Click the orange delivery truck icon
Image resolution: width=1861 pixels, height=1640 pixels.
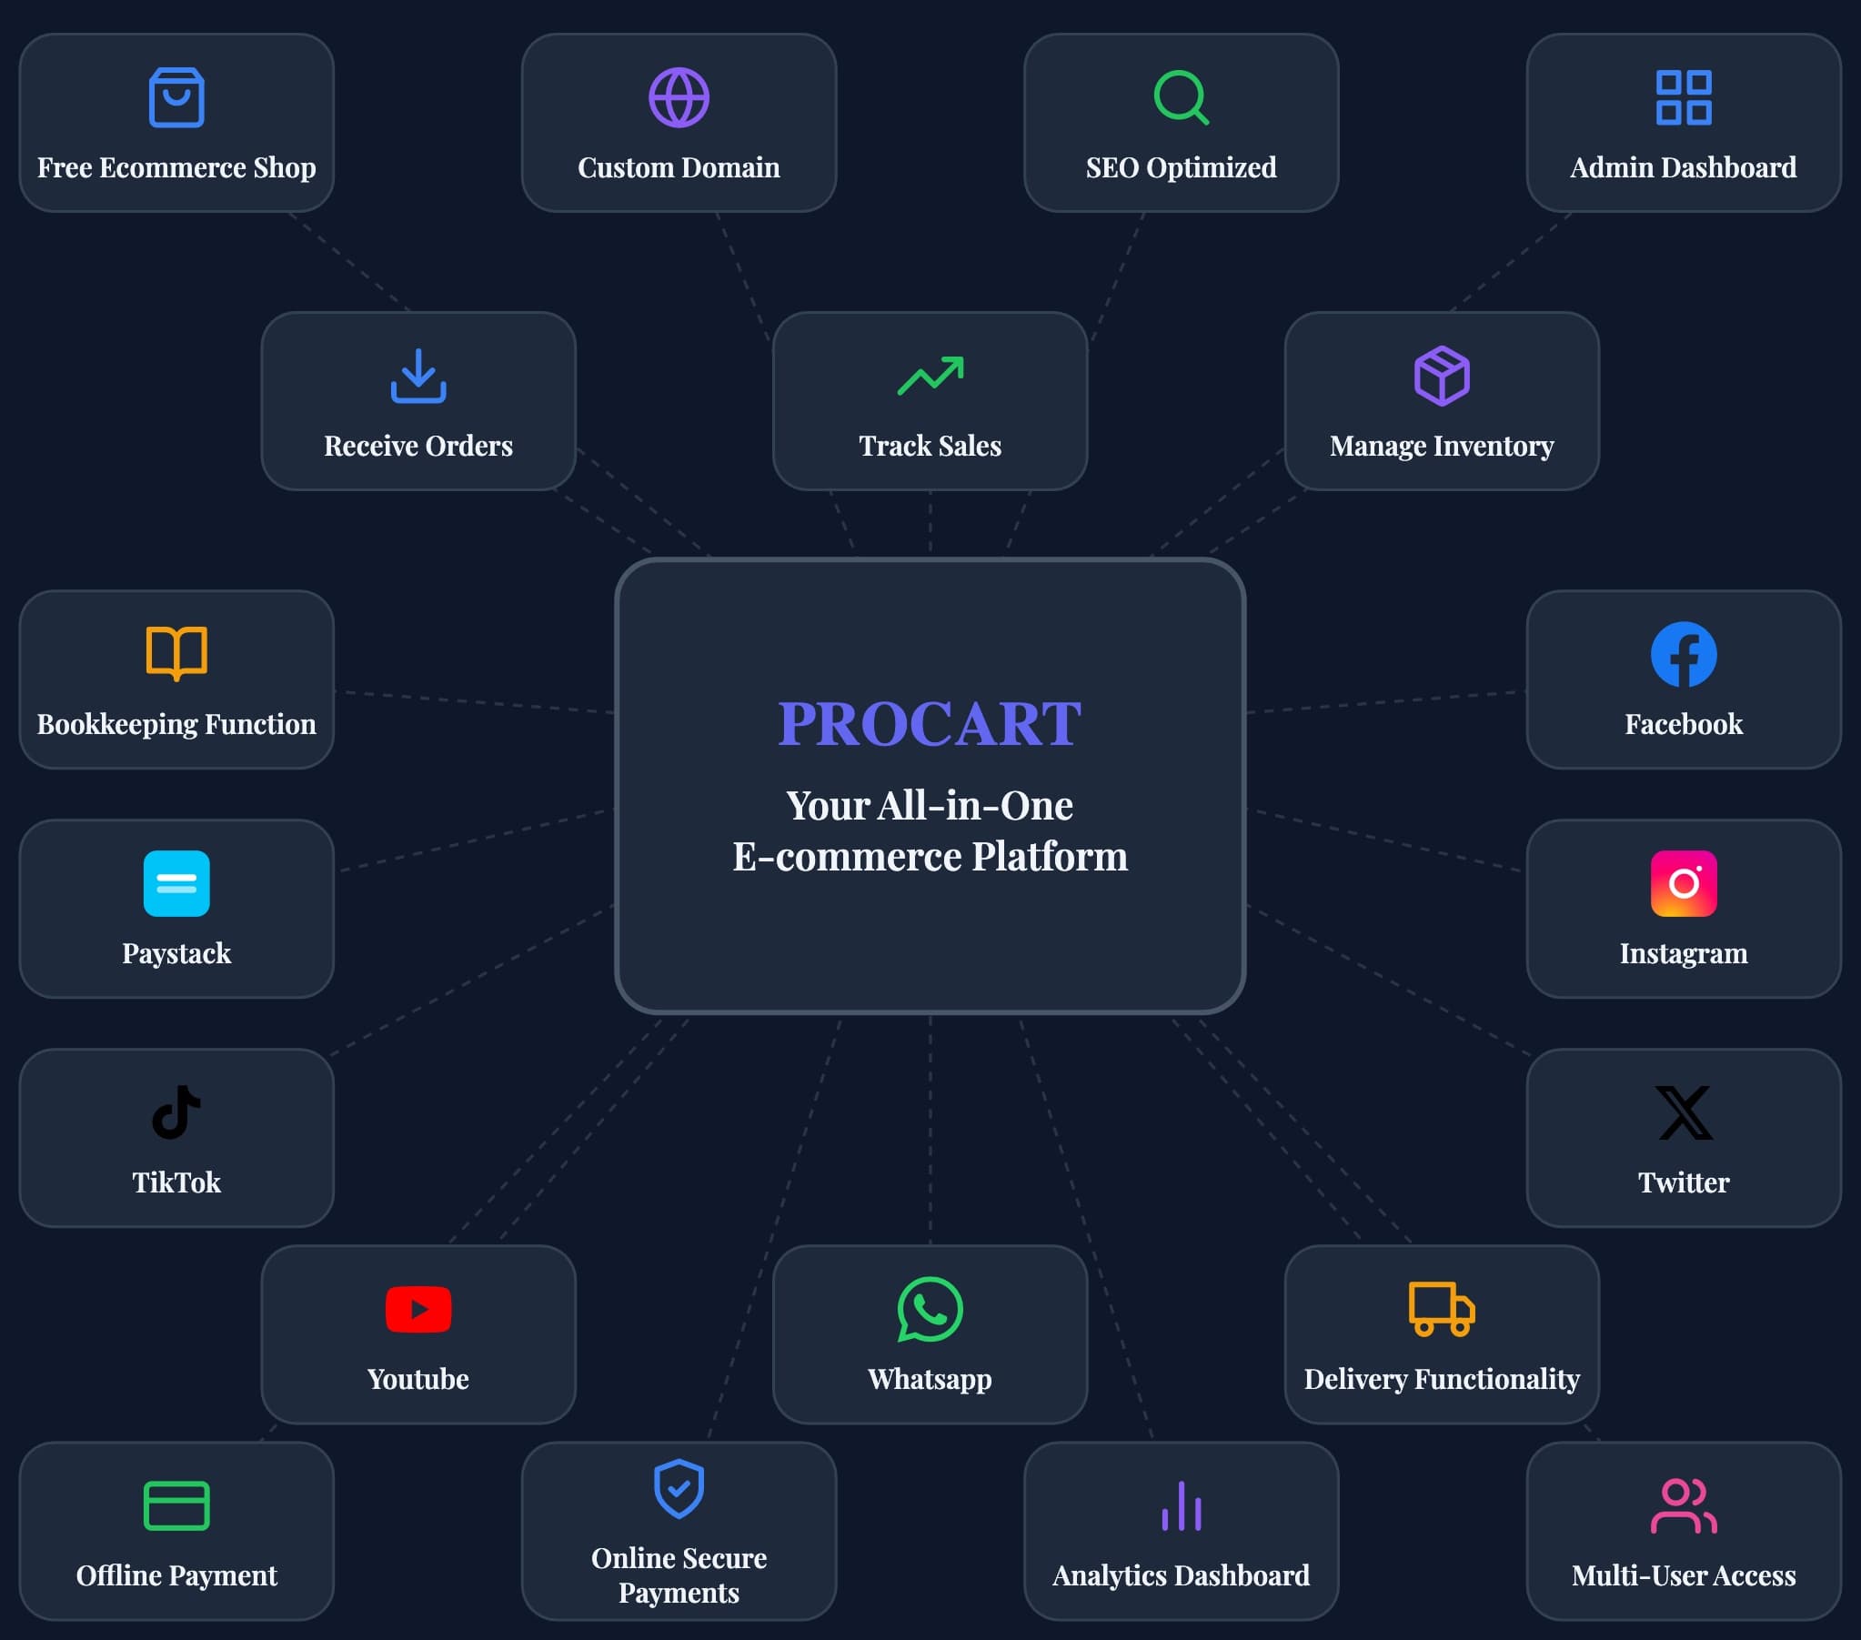1442,1310
